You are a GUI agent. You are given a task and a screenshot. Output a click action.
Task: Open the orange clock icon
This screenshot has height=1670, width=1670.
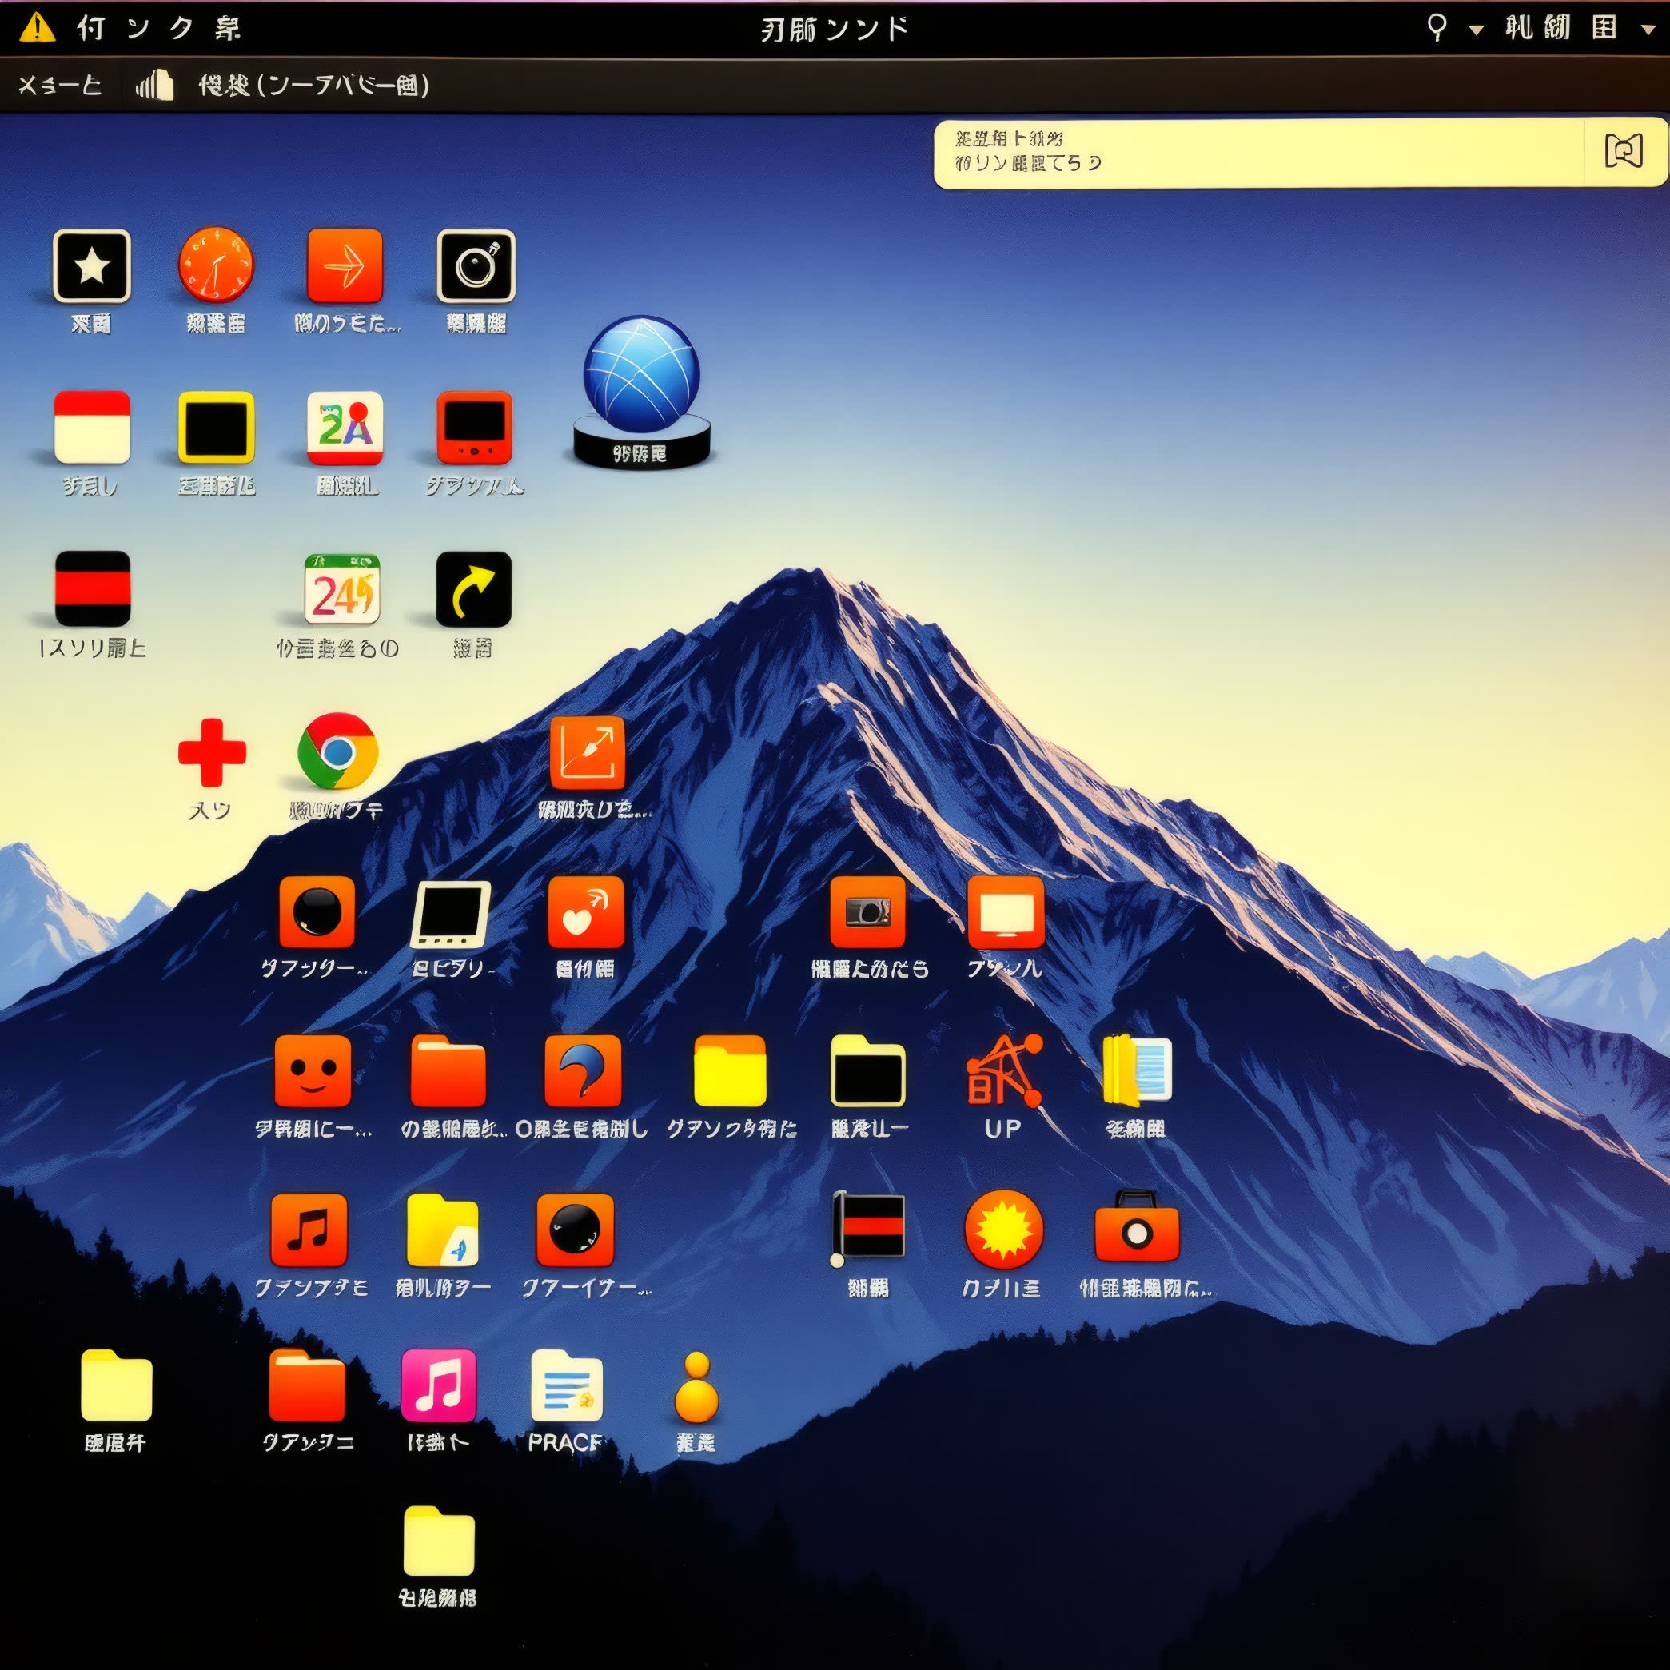(x=215, y=265)
